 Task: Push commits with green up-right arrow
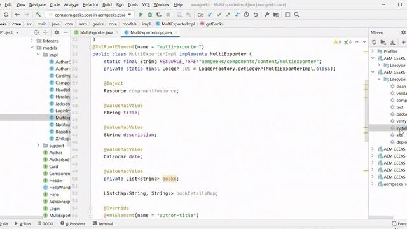coord(228,15)
